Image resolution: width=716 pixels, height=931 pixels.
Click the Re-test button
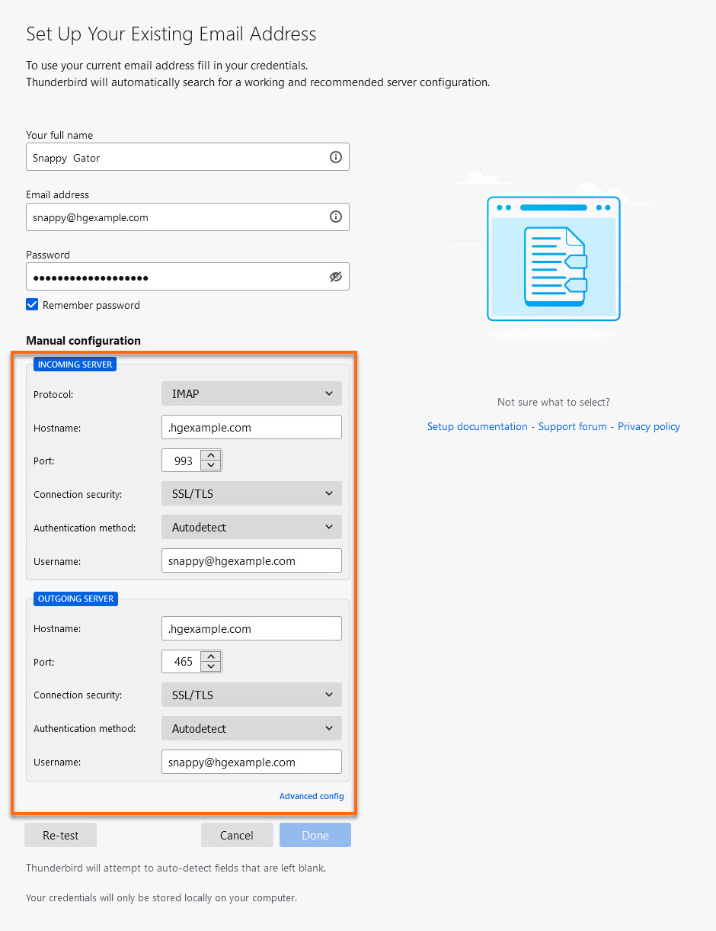(60, 834)
